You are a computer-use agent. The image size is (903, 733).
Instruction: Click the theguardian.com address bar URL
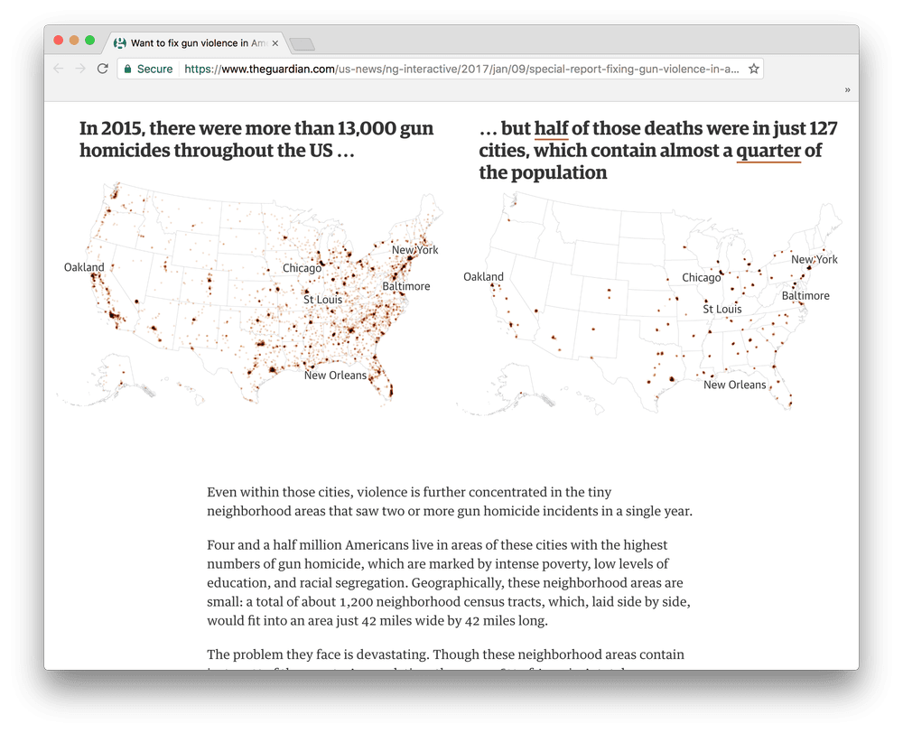[461, 70]
